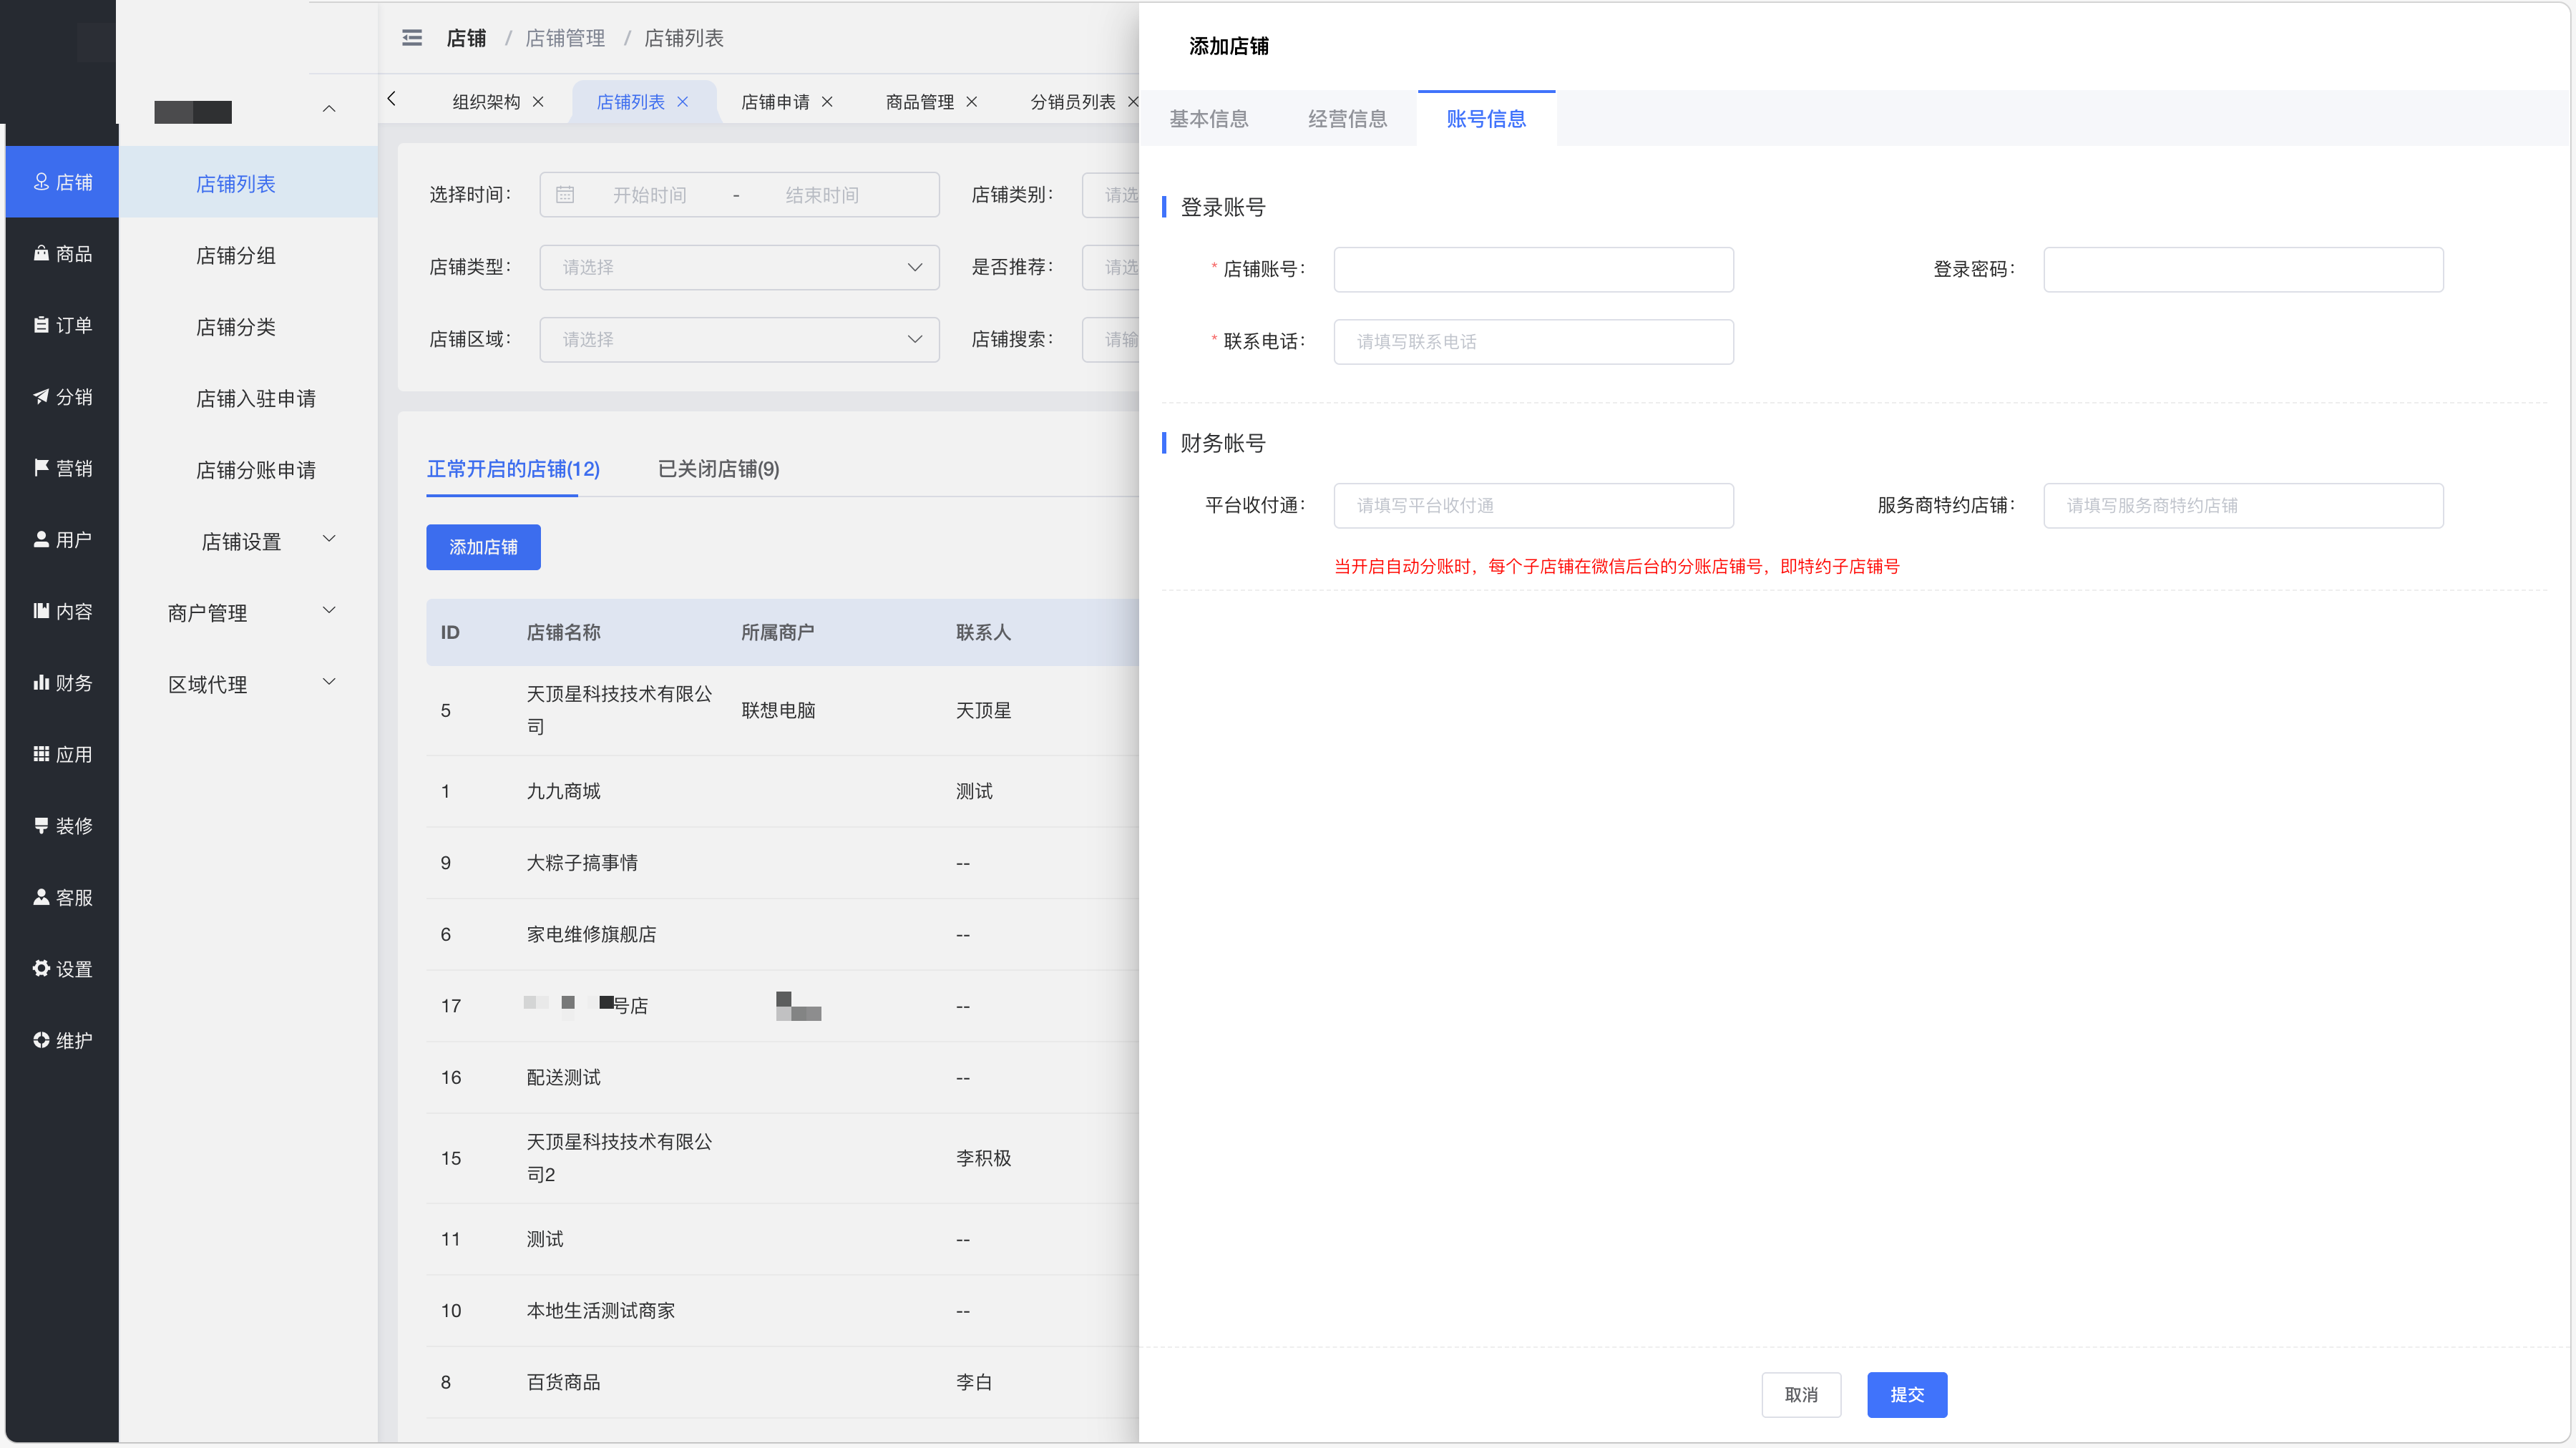Open the 订单 sidebar section
Image resolution: width=2576 pixels, height=1448 pixels.
click(62, 325)
